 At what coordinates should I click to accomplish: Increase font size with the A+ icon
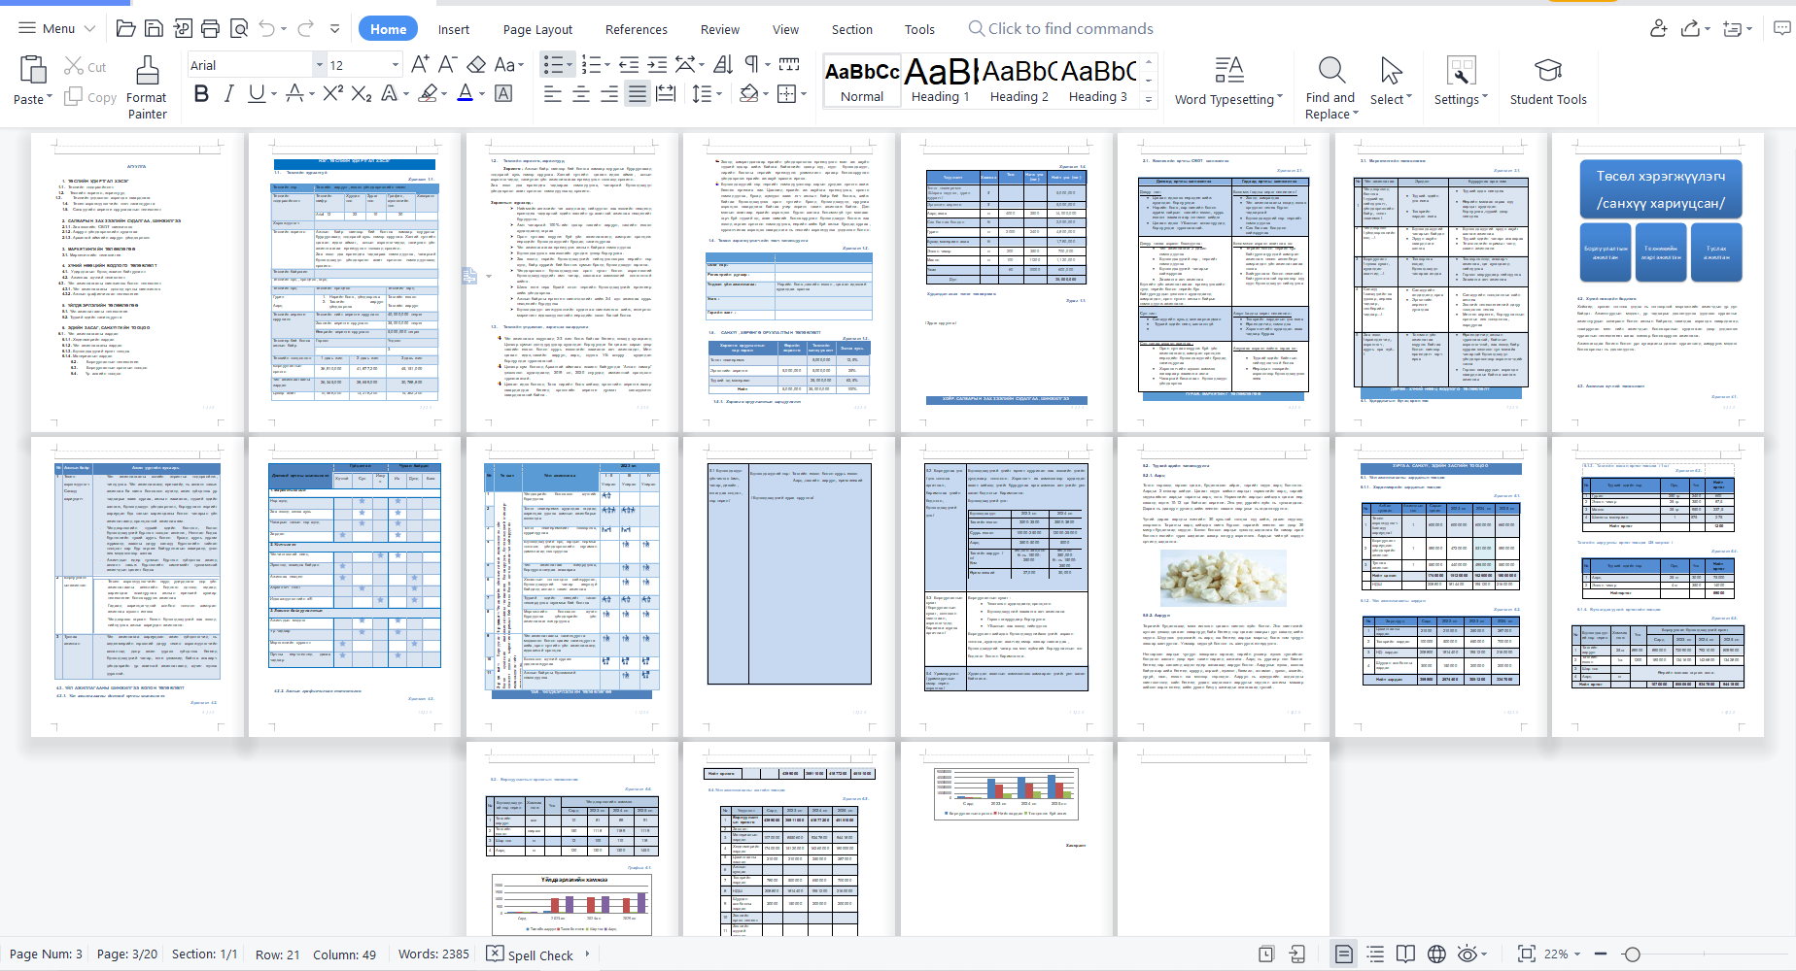pyautogui.click(x=420, y=64)
